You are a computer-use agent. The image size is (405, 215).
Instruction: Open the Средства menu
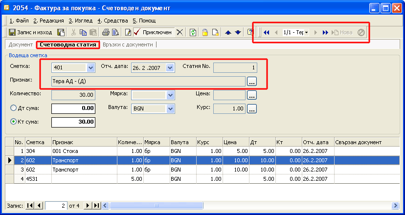tap(112, 21)
